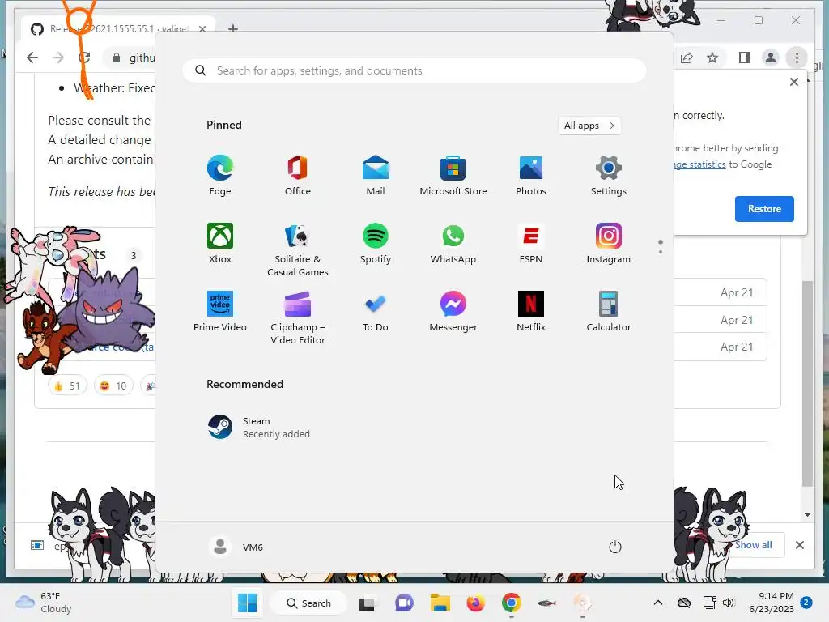Open the weather widget
Screen dimensions: 829x622
[x=44, y=603]
